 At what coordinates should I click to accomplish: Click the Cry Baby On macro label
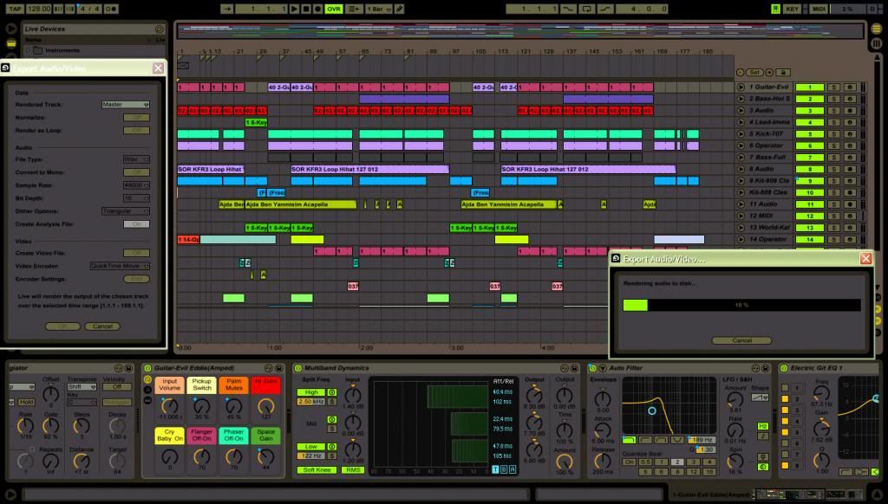coord(169,435)
